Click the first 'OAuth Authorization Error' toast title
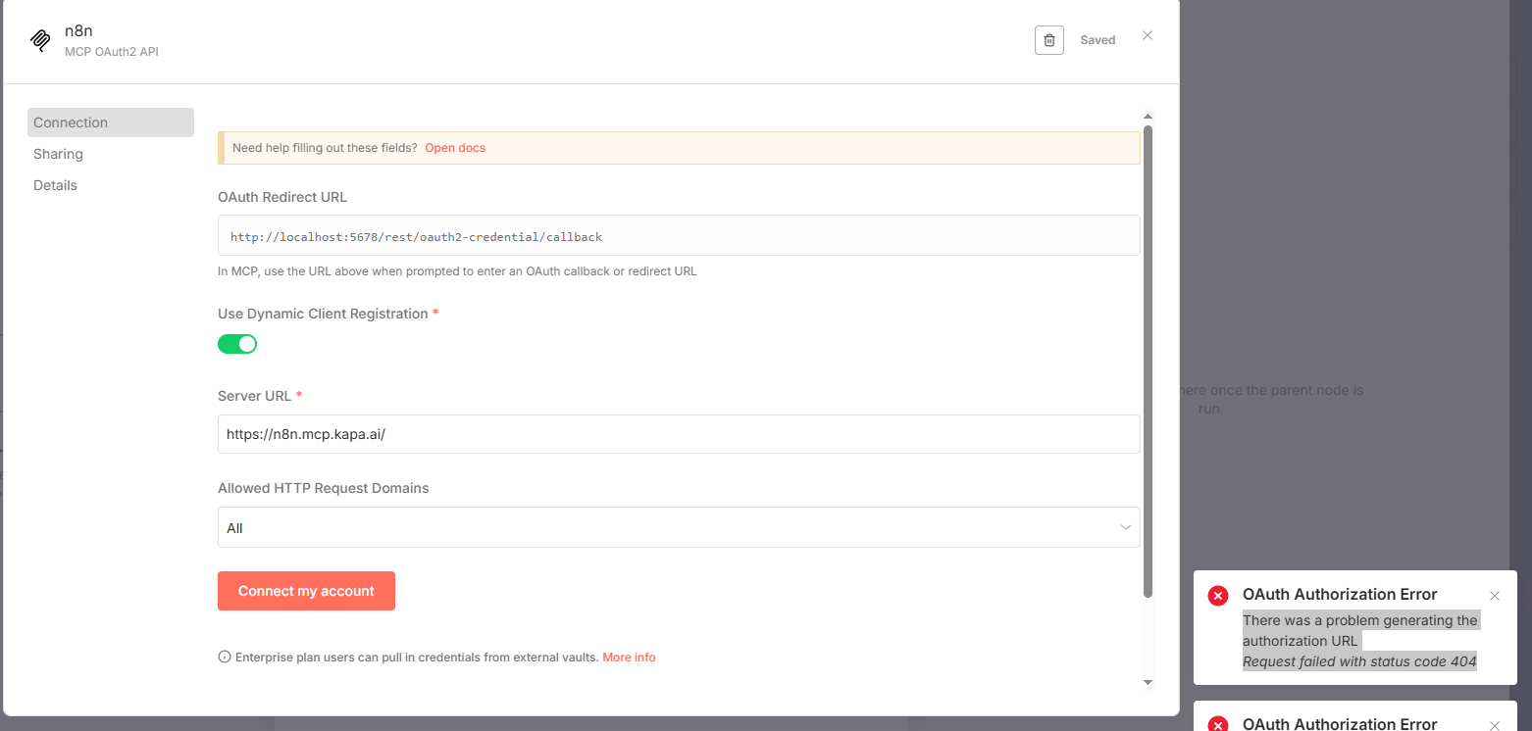 [x=1340, y=594]
